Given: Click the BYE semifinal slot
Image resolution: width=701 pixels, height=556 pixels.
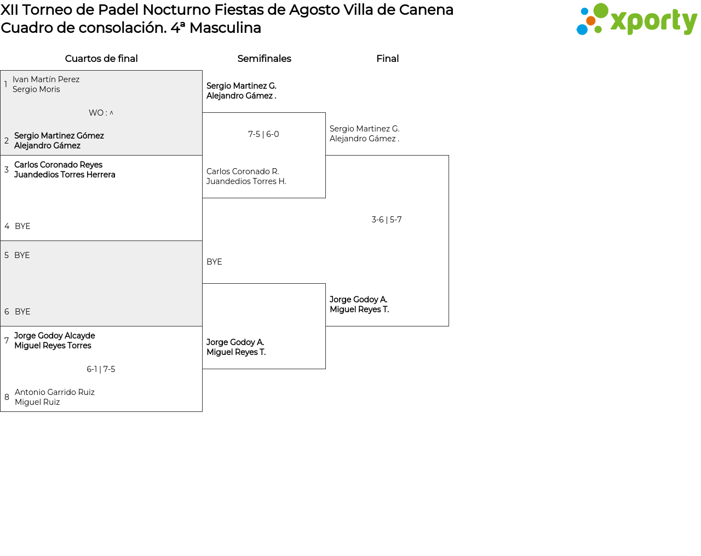Looking at the screenshot, I should (x=214, y=262).
